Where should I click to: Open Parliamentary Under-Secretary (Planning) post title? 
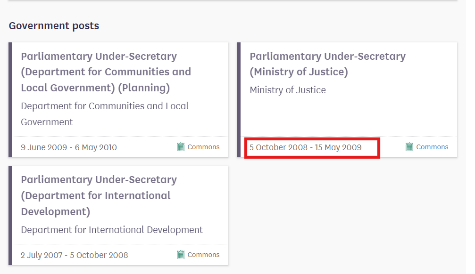(x=106, y=72)
